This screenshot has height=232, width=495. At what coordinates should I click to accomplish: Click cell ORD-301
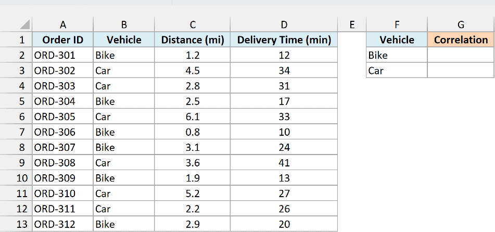[x=63, y=55]
